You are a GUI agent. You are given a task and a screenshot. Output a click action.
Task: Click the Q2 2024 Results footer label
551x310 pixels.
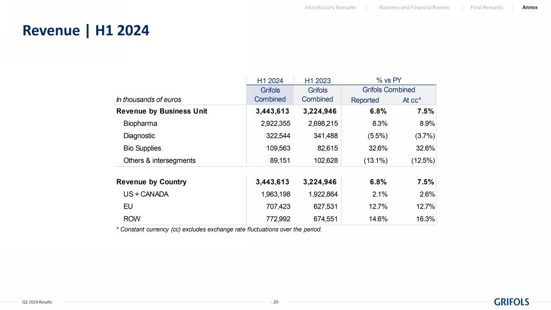[x=37, y=302]
